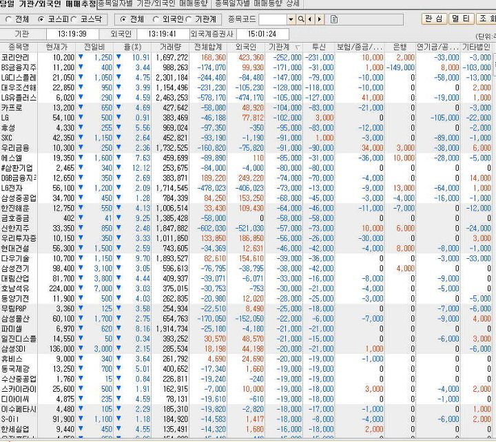The height and width of the screenshot is (442, 496).
Task: Click the 멀티 button
Action: [461, 19]
